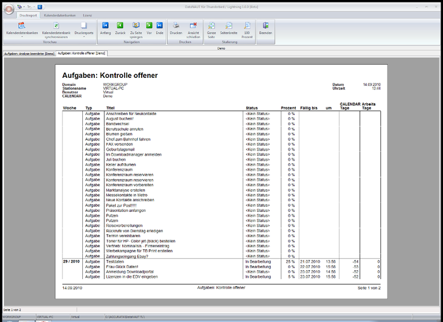Click footer text Seite 1 von 2 in report

coord(369,288)
